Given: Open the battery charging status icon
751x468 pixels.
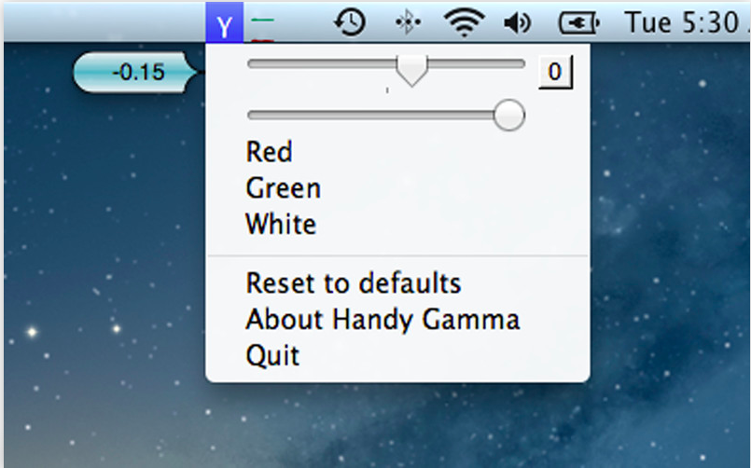Looking at the screenshot, I should pos(578,22).
